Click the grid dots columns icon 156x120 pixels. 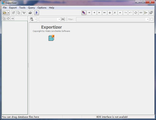141,13
